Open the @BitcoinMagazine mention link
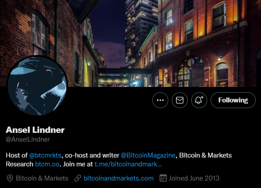 pyautogui.click(x=148, y=155)
